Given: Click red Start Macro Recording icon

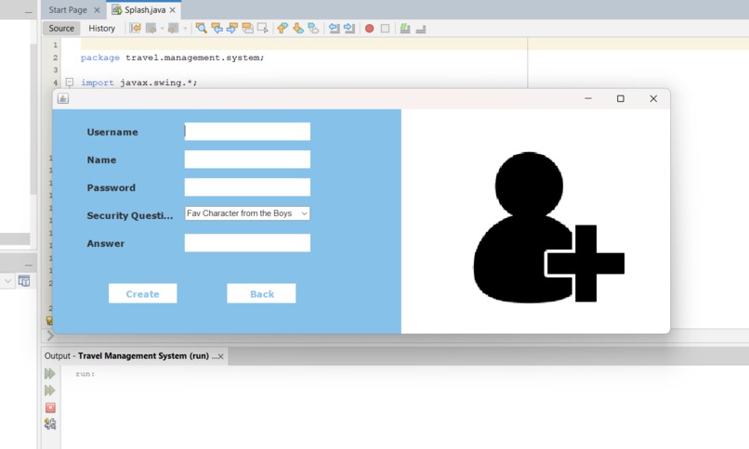Looking at the screenshot, I should (x=369, y=29).
